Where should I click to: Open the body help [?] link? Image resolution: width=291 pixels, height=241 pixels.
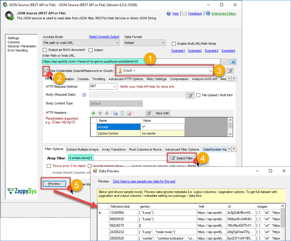pos(84,94)
